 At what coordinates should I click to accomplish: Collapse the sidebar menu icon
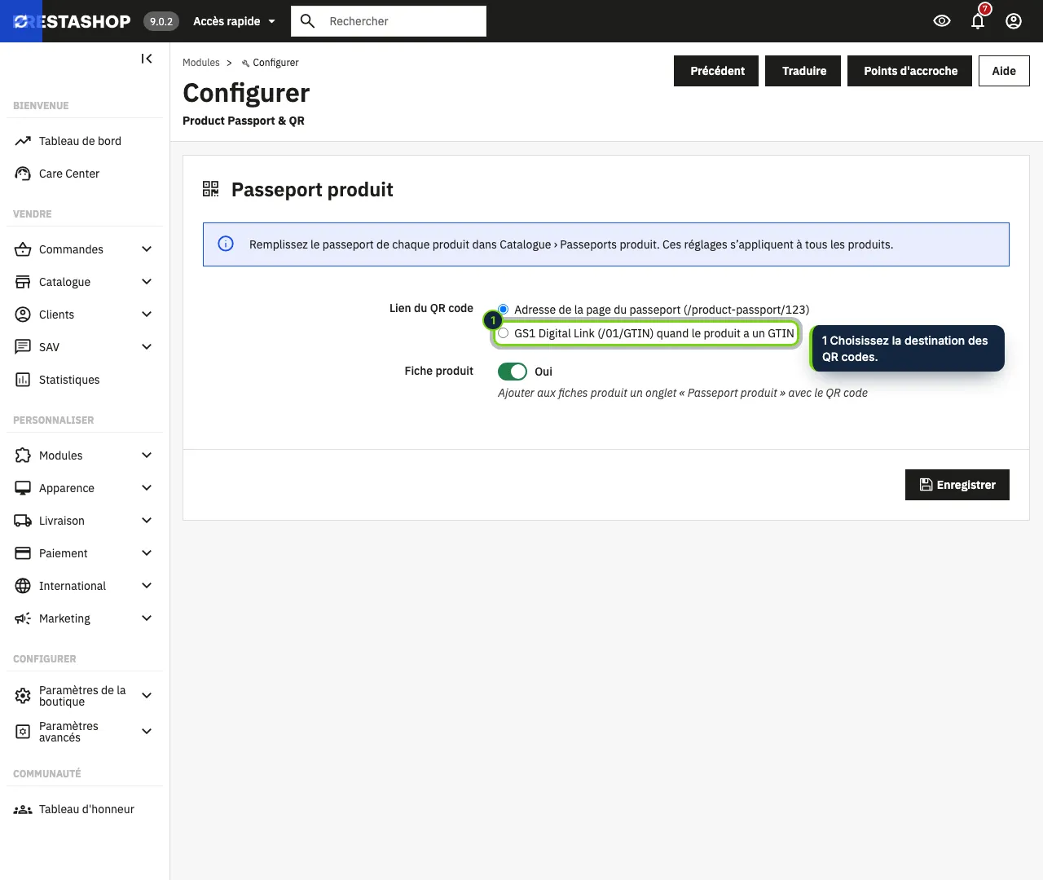click(147, 59)
